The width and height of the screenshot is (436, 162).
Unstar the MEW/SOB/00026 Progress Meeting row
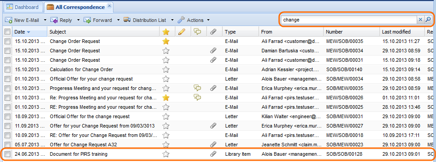[x=166, y=98]
